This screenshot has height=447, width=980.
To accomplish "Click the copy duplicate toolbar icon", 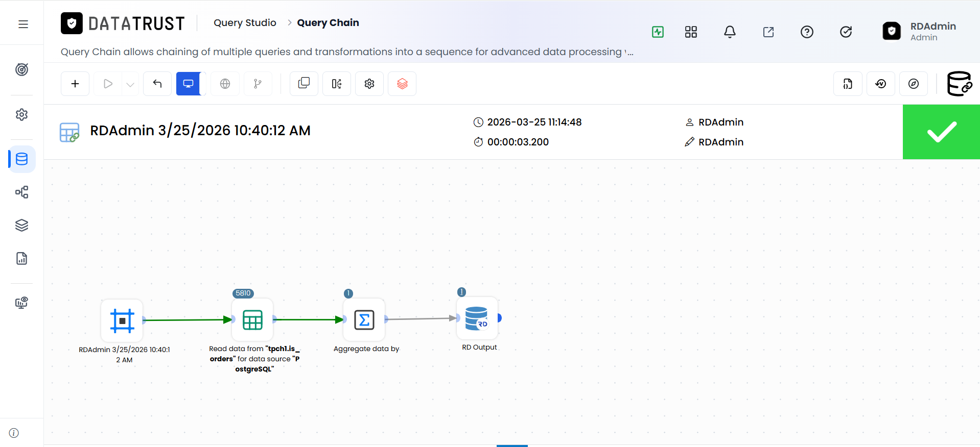I will pyautogui.click(x=304, y=84).
